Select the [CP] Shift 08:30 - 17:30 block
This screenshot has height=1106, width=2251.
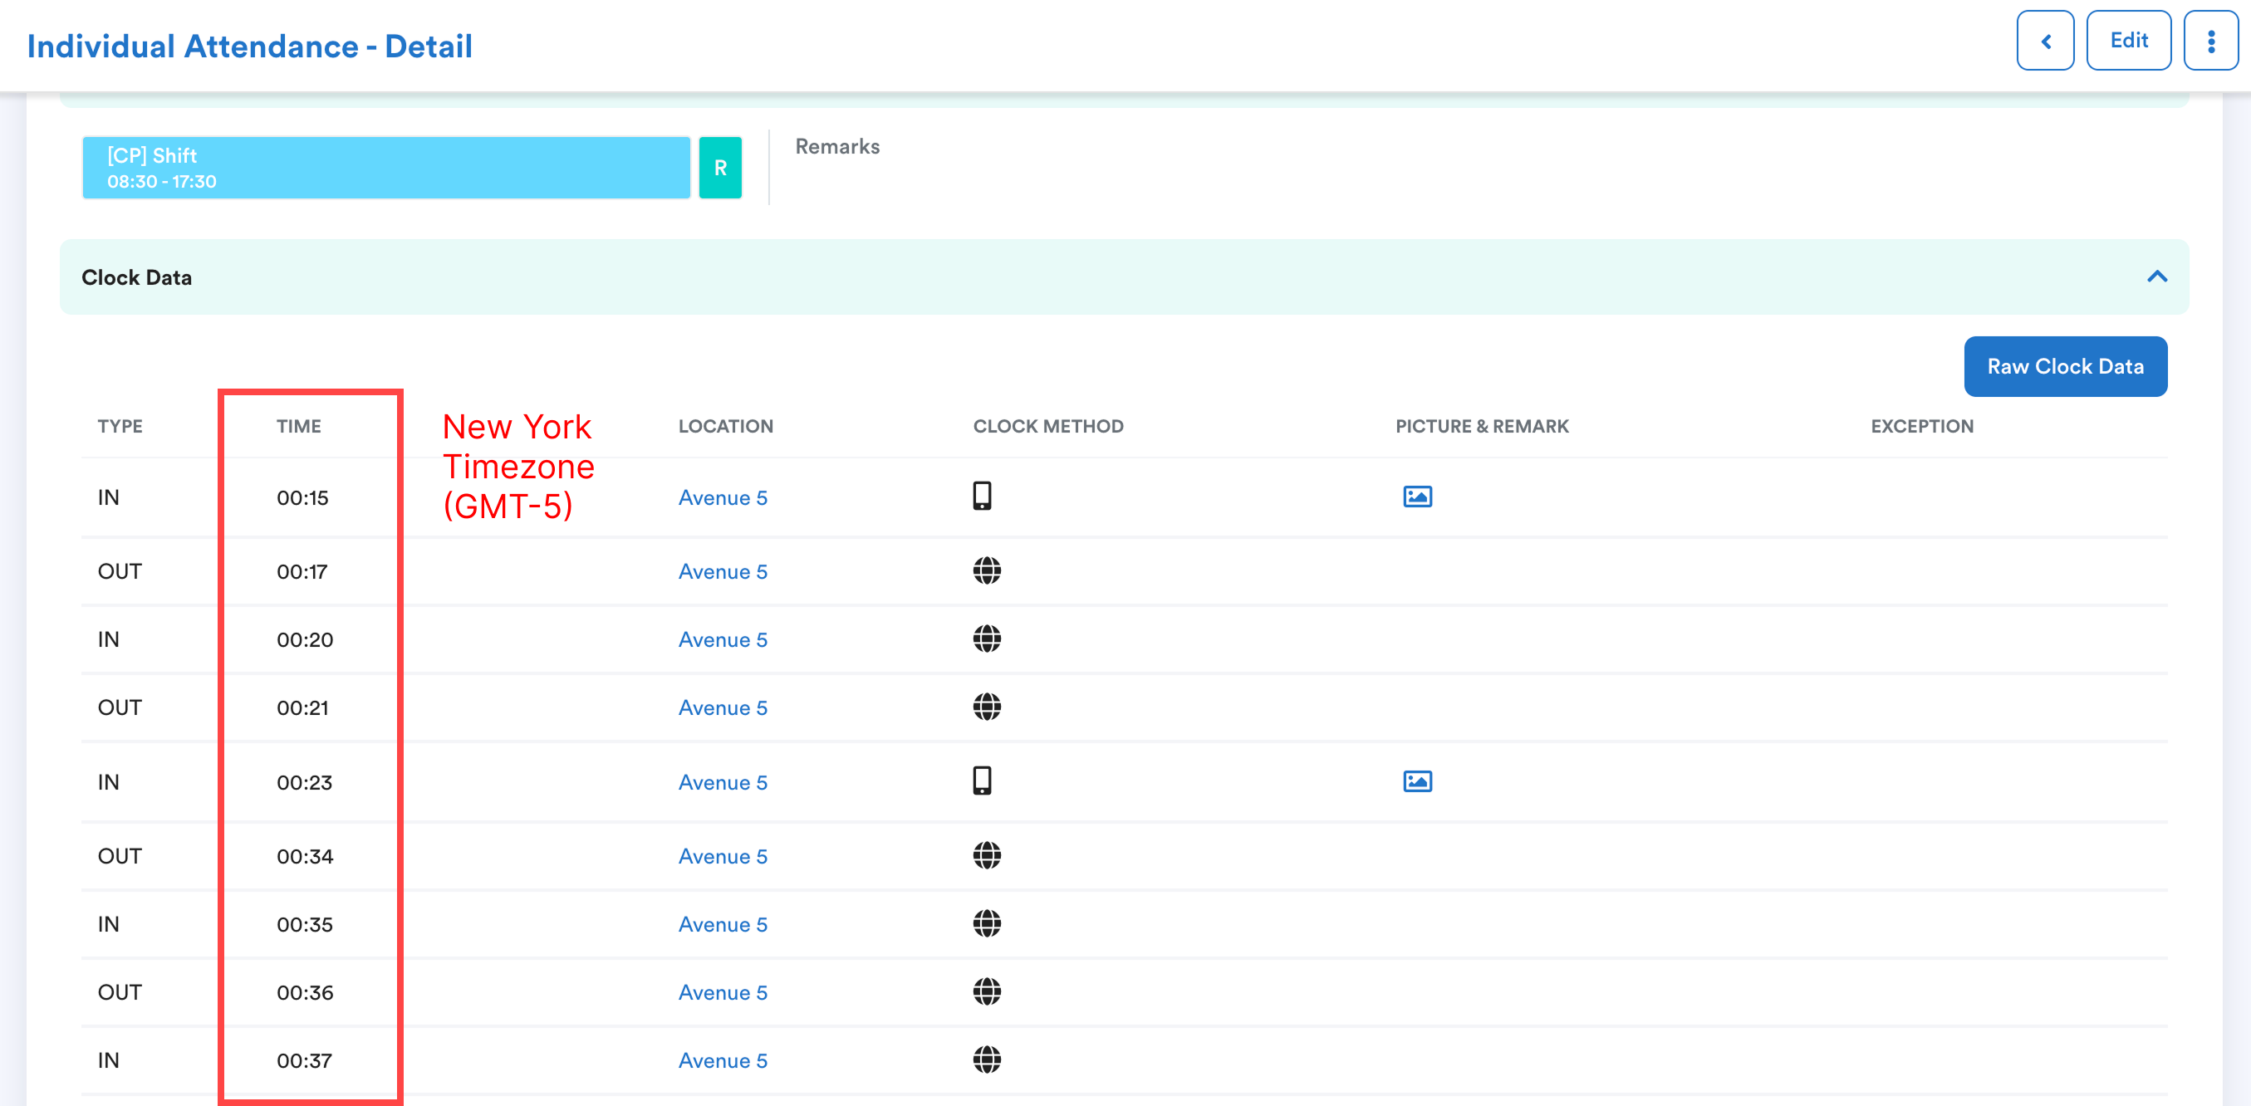(385, 168)
